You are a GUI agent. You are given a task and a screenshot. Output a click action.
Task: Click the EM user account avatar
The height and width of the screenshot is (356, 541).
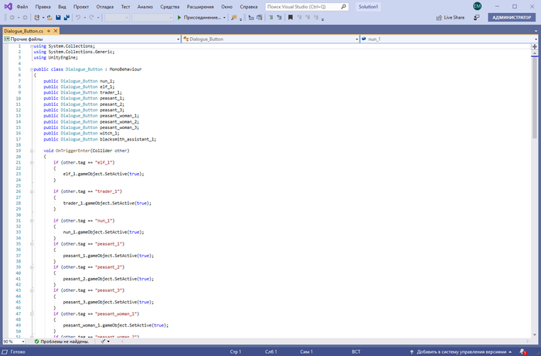pyautogui.click(x=477, y=6)
